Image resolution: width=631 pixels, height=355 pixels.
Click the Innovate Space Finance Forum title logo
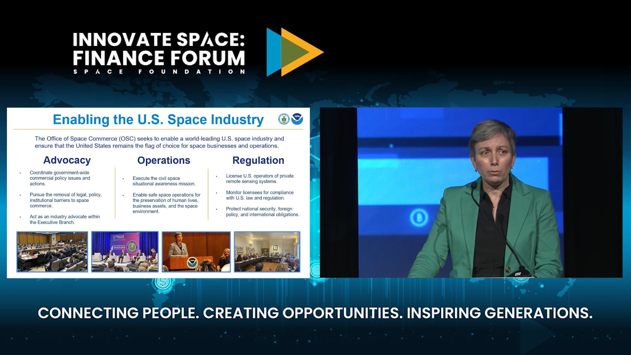click(x=159, y=53)
